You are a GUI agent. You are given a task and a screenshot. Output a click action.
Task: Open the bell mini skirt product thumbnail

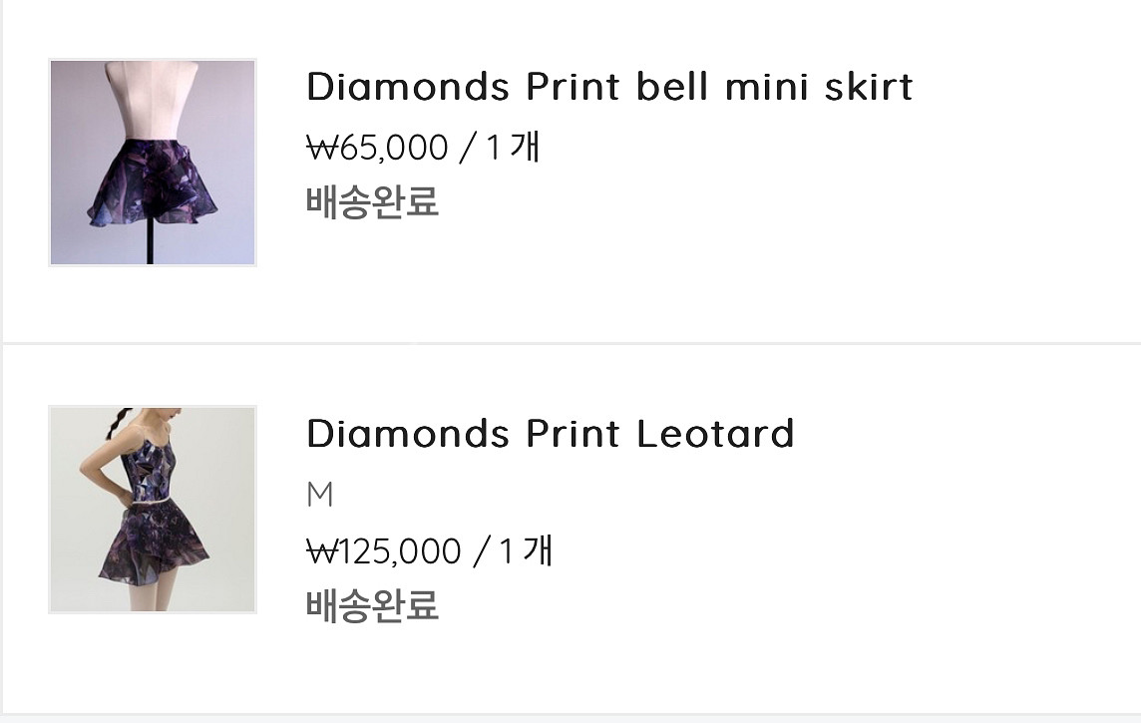pyautogui.click(x=152, y=163)
